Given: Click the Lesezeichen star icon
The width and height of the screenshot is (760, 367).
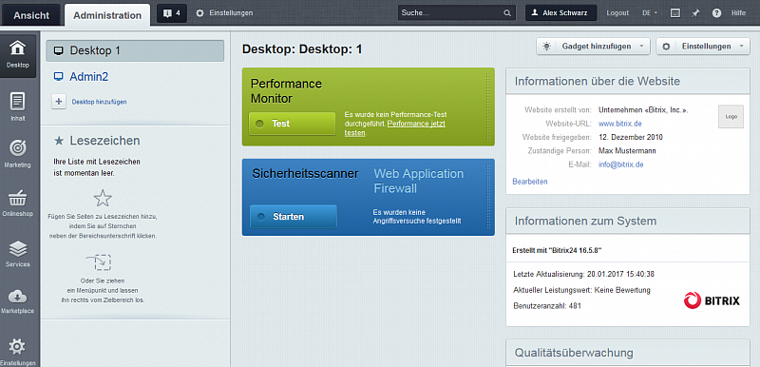Looking at the screenshot, I should click(x=59, y=141).
